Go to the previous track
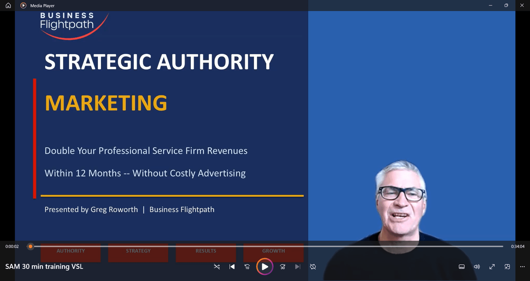This screenshot has height=281, width=530. (232, 267)
